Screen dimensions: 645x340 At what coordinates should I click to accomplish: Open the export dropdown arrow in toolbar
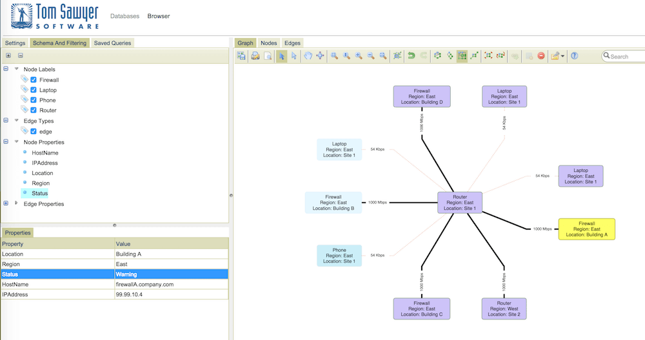[562, 57]
